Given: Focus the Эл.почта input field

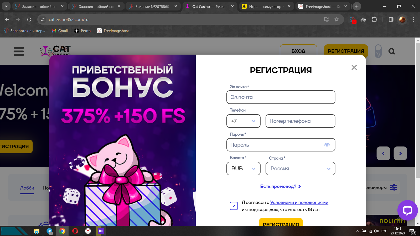Looking at the screenshot, I should (x=281, y=97).
